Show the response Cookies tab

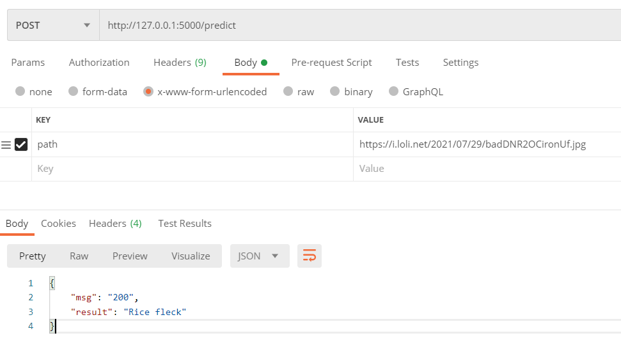58,224
